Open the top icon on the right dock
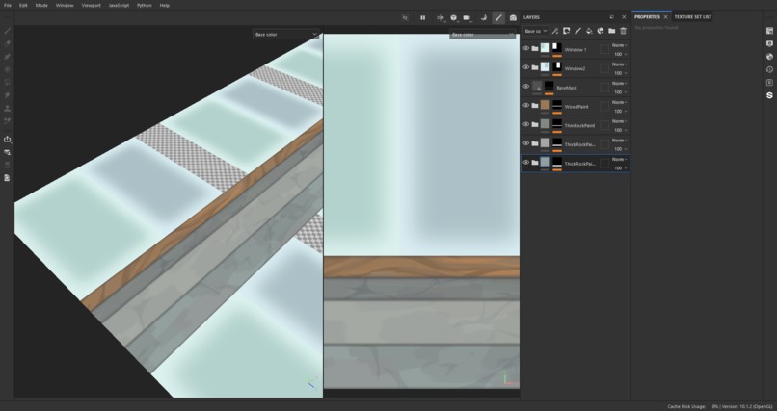Viewport: 777px width, 411px height. click(769, 31)
